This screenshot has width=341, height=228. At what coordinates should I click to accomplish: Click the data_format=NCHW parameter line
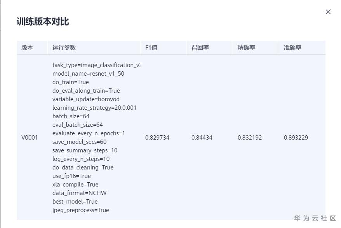(x=79, y=193)
